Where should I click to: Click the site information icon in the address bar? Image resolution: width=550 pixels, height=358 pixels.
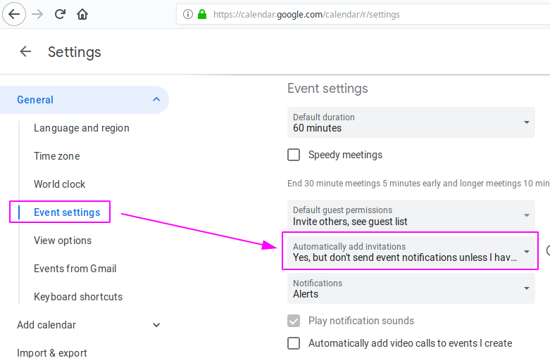click(188, 14)
